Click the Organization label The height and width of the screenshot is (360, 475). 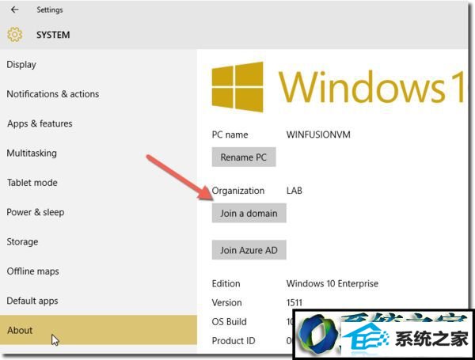[x=237, y=191]
